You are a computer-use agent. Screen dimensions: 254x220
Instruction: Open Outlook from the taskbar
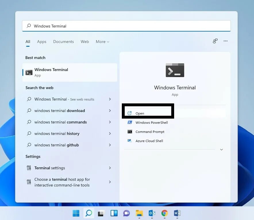point(152,213)
